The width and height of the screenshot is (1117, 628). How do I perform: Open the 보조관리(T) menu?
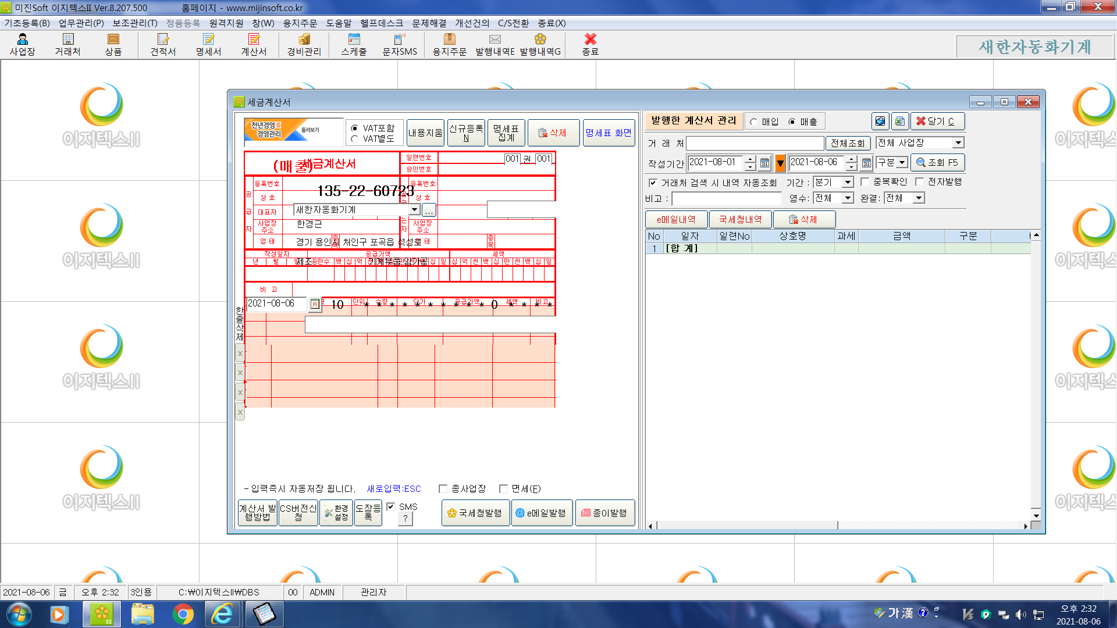pyautogui.click(x=134, y=23)
